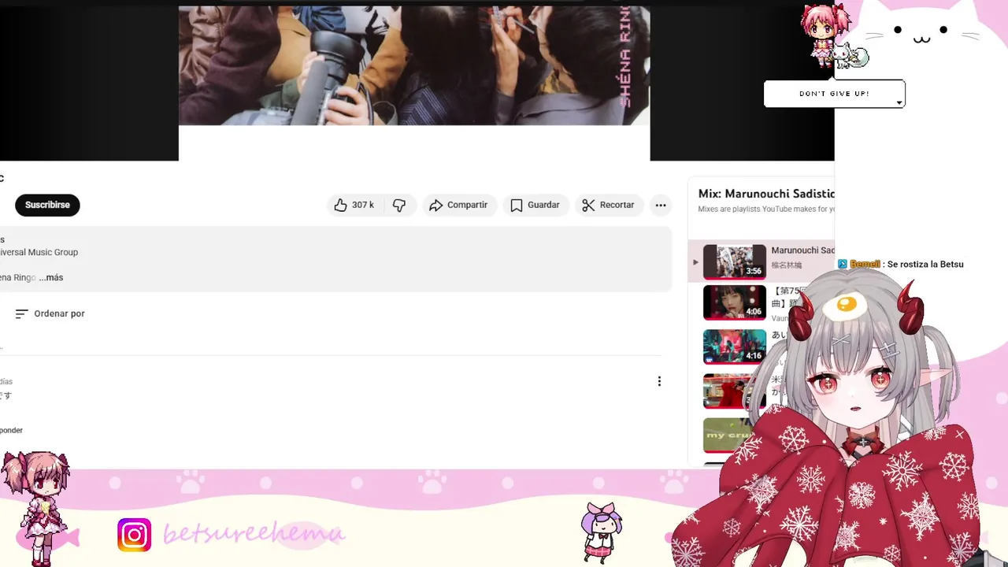
Task: Like the video with 307 k likes
Action: (x=354, y=205)
